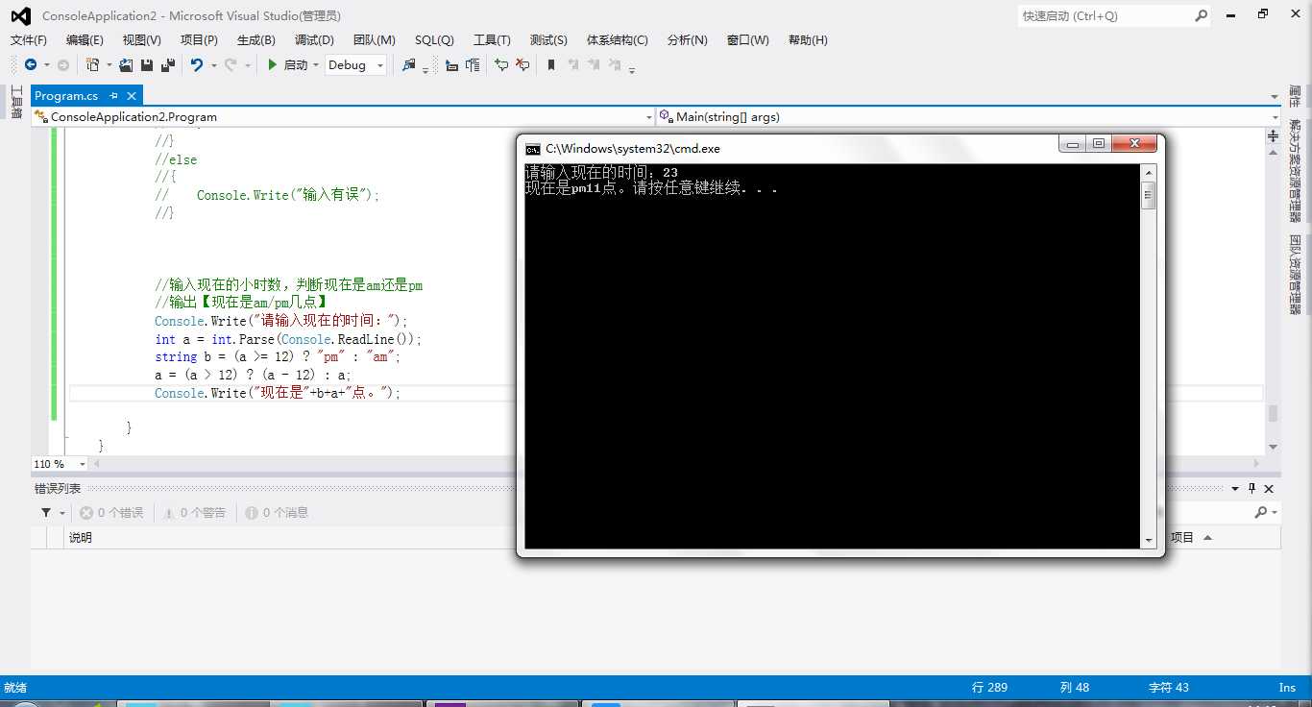Screen dimensions: 1312x707
Task: Start debugging with the green play icon
Action: click(x=273, y=64)
